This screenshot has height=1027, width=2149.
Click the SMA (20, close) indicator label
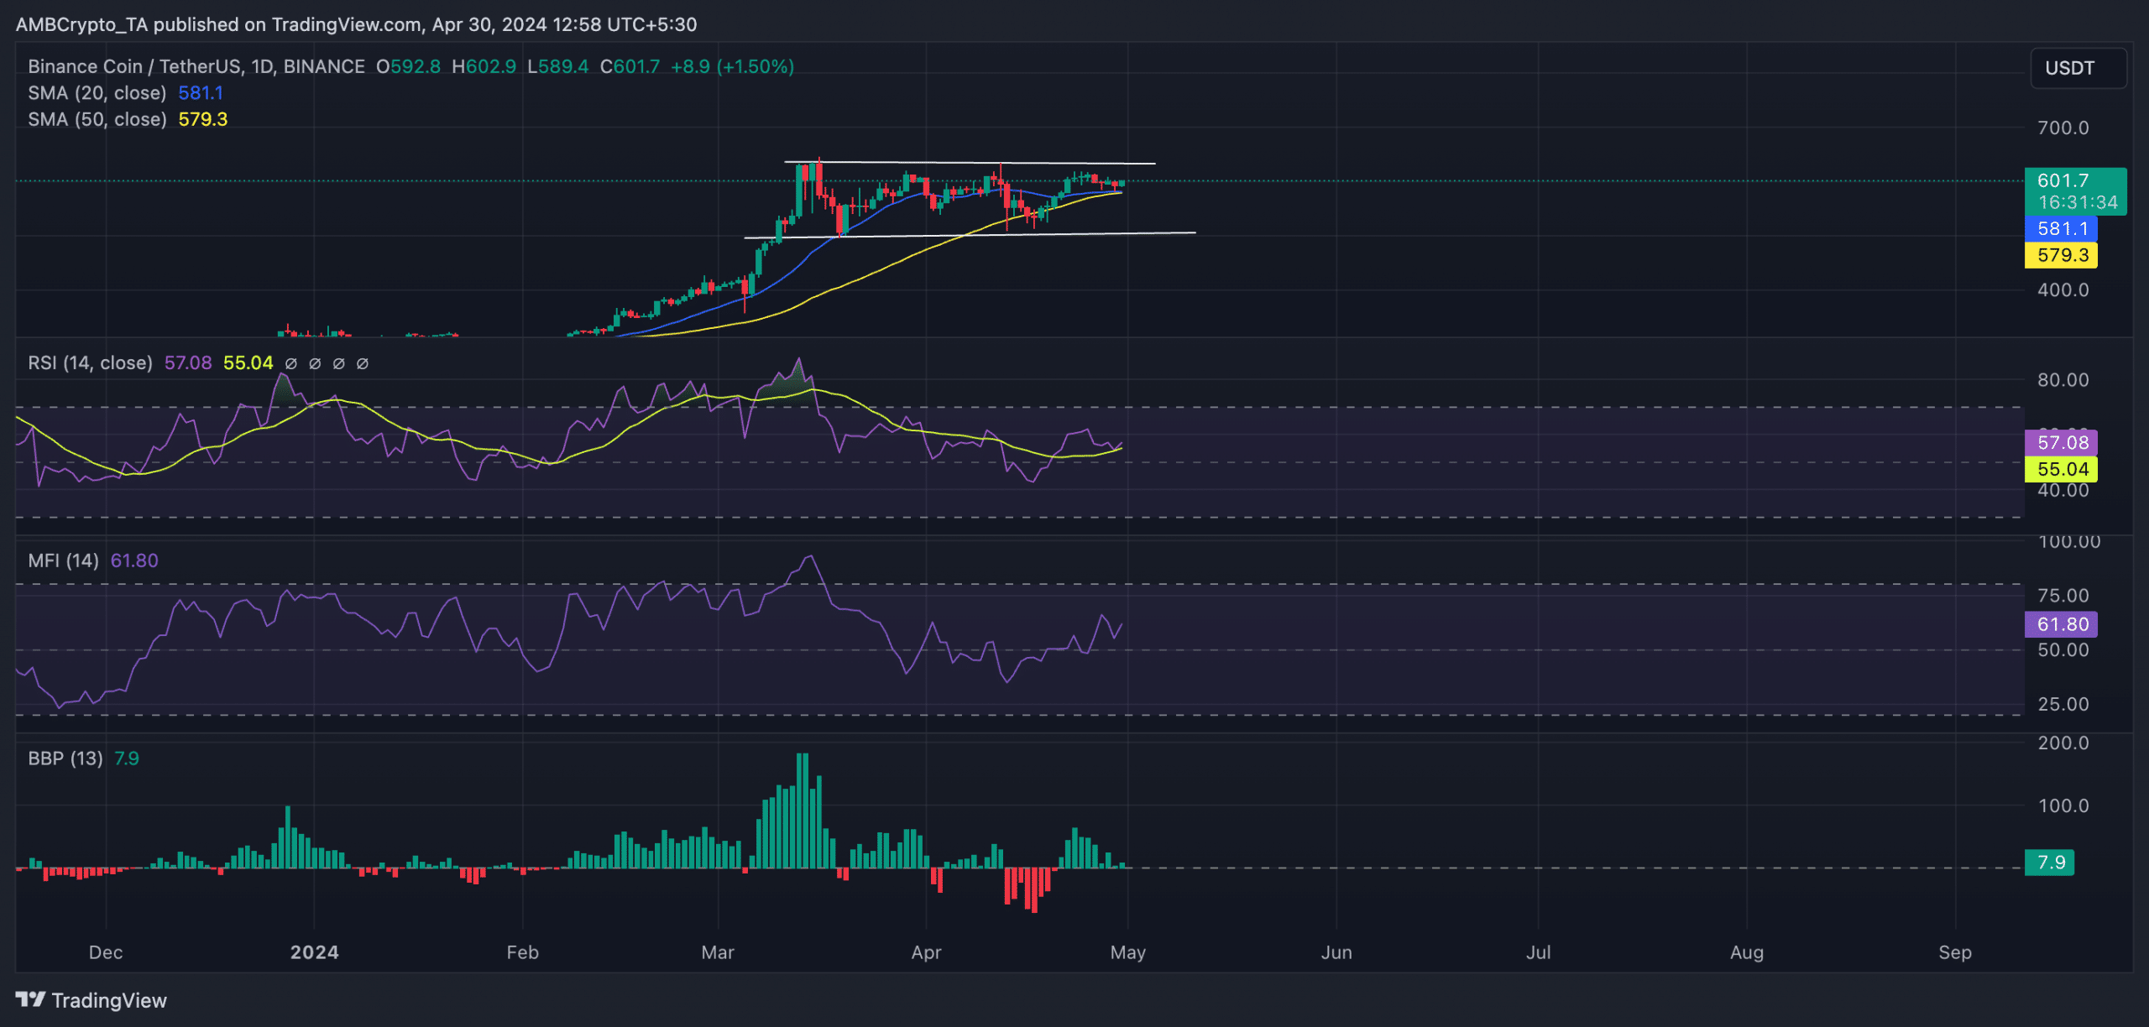(x=97, y=93)
